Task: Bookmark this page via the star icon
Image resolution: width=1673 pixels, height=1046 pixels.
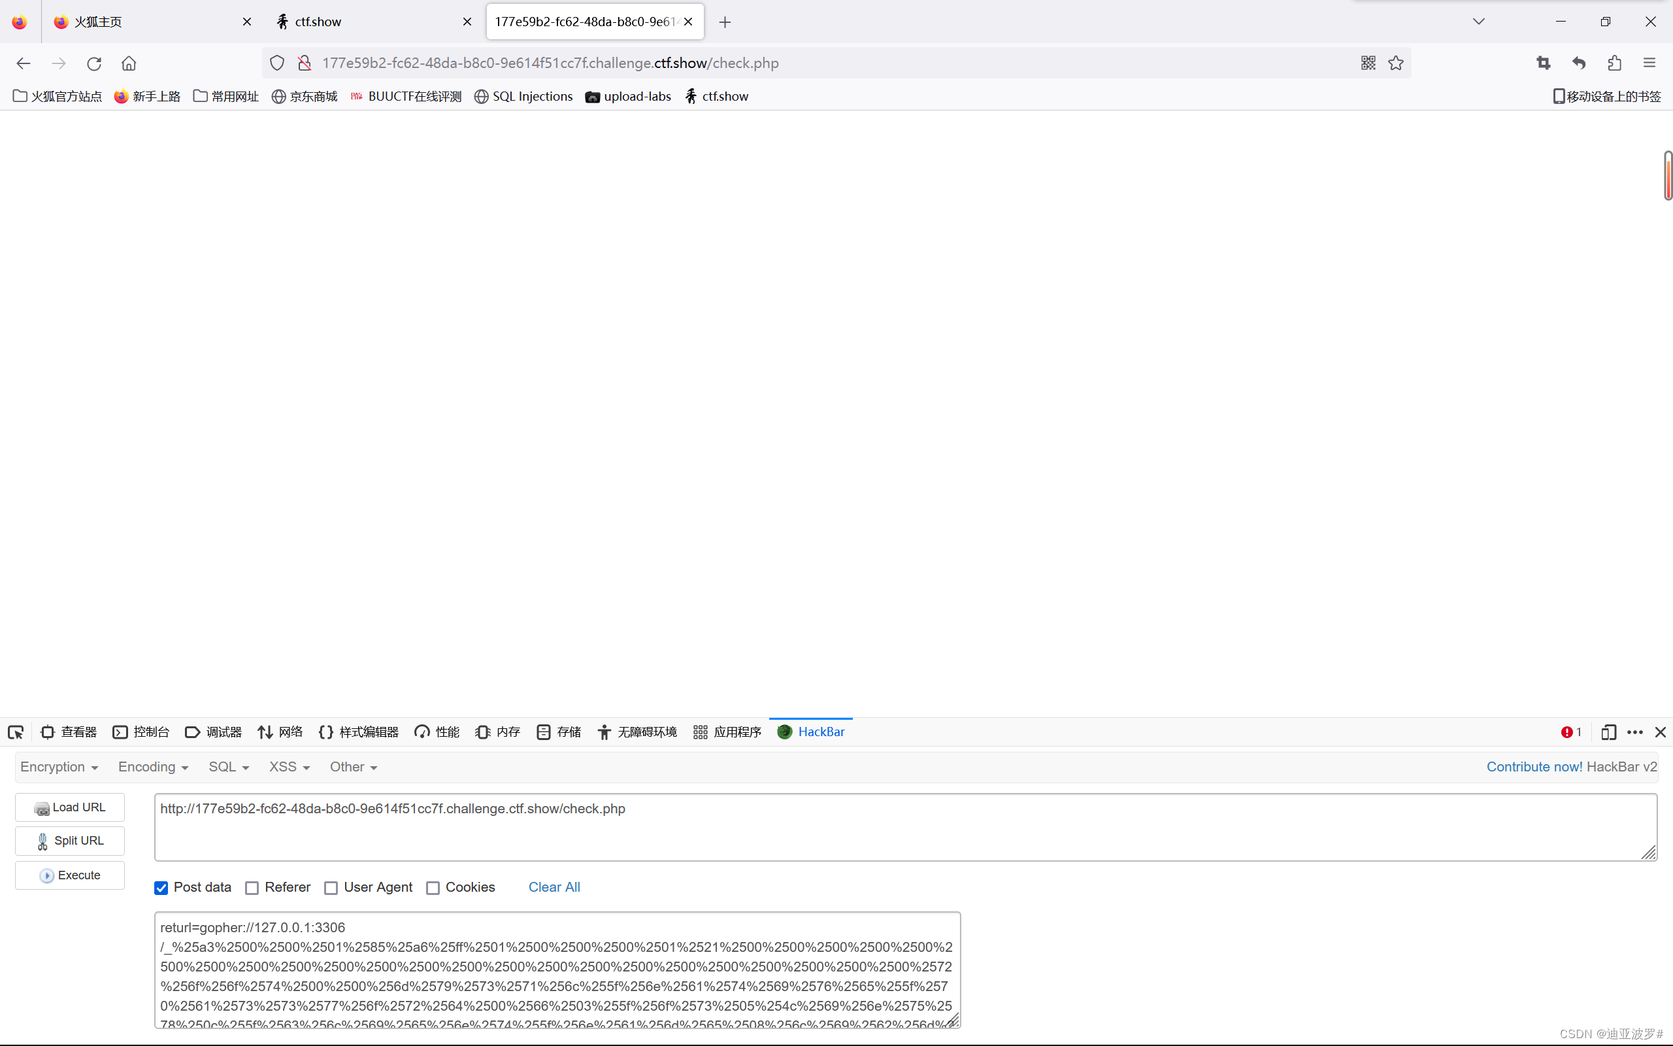Action: point(1395,62)
